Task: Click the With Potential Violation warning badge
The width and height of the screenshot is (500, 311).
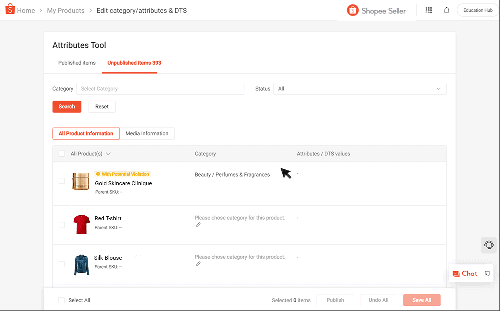Action: click(122, 173)
